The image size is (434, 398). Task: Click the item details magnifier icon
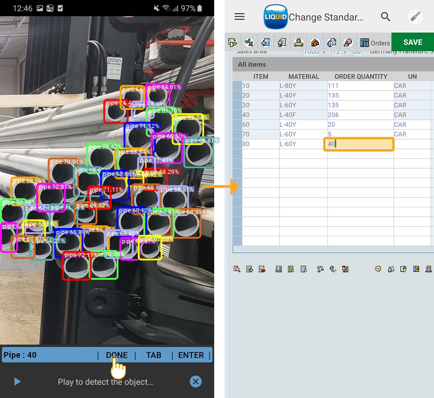[237, 269]
